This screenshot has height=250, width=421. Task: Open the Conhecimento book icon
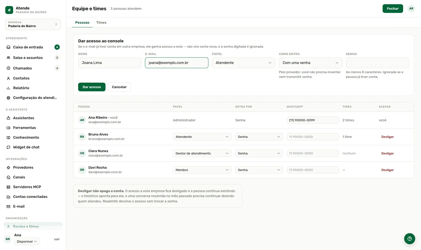pos(8,137)
